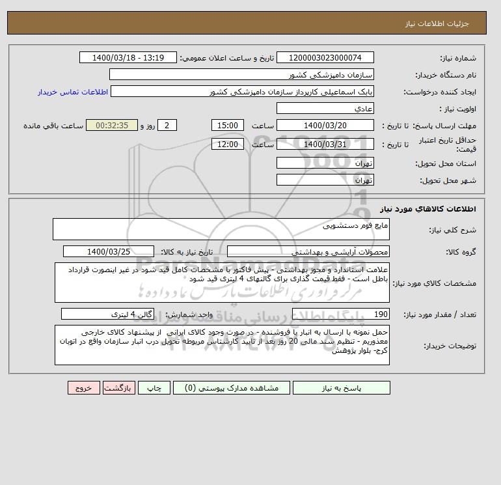Open اطلاعات تماس خریدار link
The height and width of the screenshot is (485, 501).
73,92
